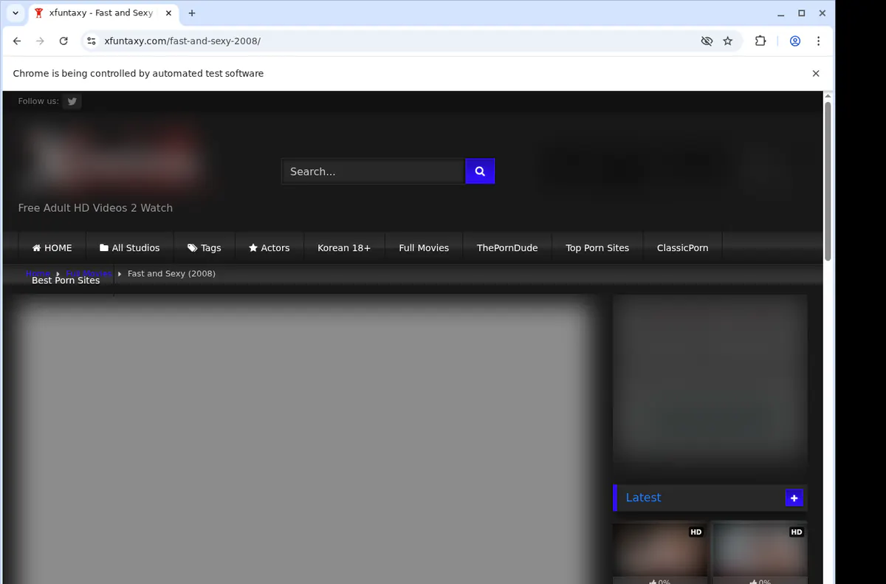Viewport: 886px width, 584px height.
Task: Go to HOME in the navigation bar
Action: point(52,248)
